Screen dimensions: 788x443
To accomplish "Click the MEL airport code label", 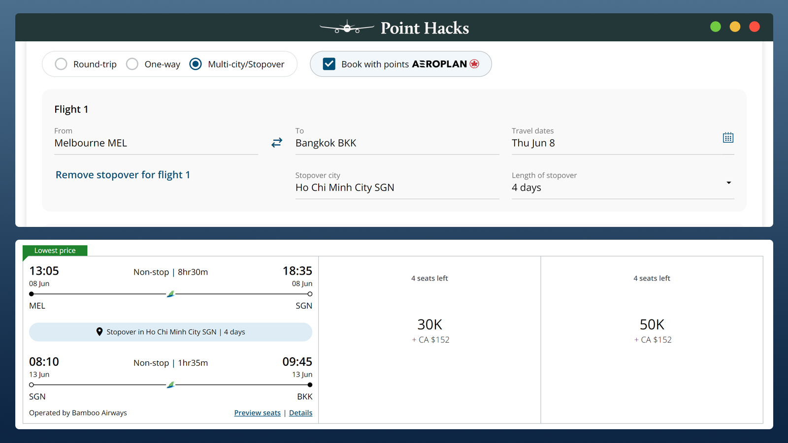I will click(37, 306).
